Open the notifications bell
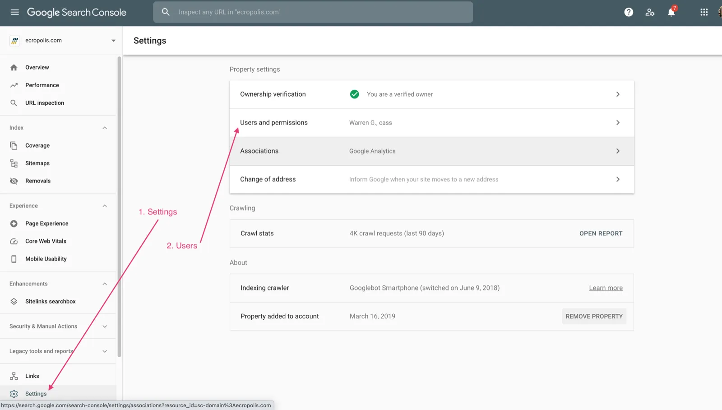 coord(671,12)
